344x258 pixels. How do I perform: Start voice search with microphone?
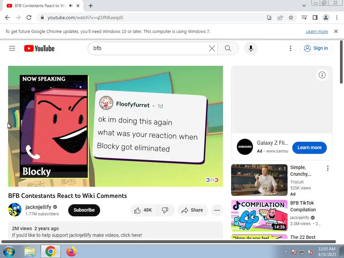(x=251, y=48)
